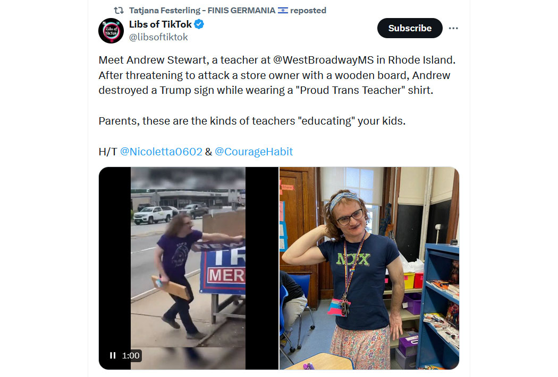This screenshot has height=377, width=558.
Task: Open Tatjana Festerling reposted profile link
Action: click(x=202, y=10)
